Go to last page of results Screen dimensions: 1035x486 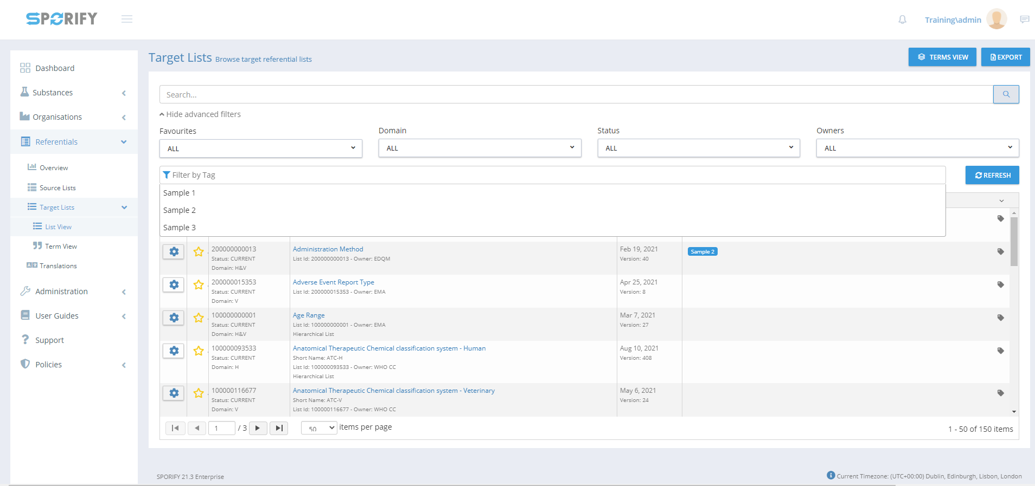tap(279, 428)
